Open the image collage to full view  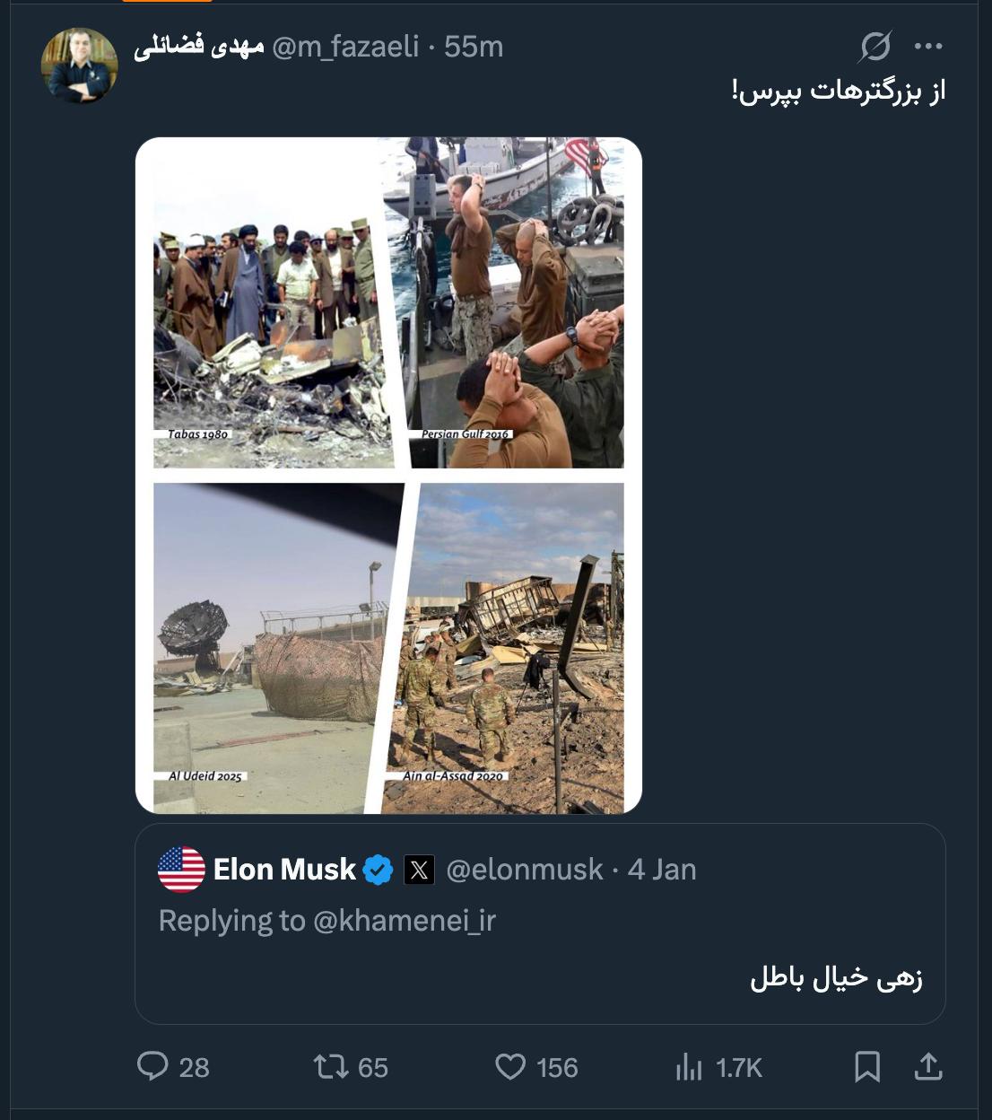point(388,476)
